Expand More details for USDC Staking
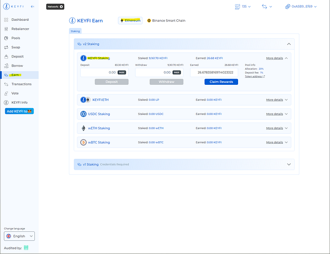 click(x=277, y=114)
